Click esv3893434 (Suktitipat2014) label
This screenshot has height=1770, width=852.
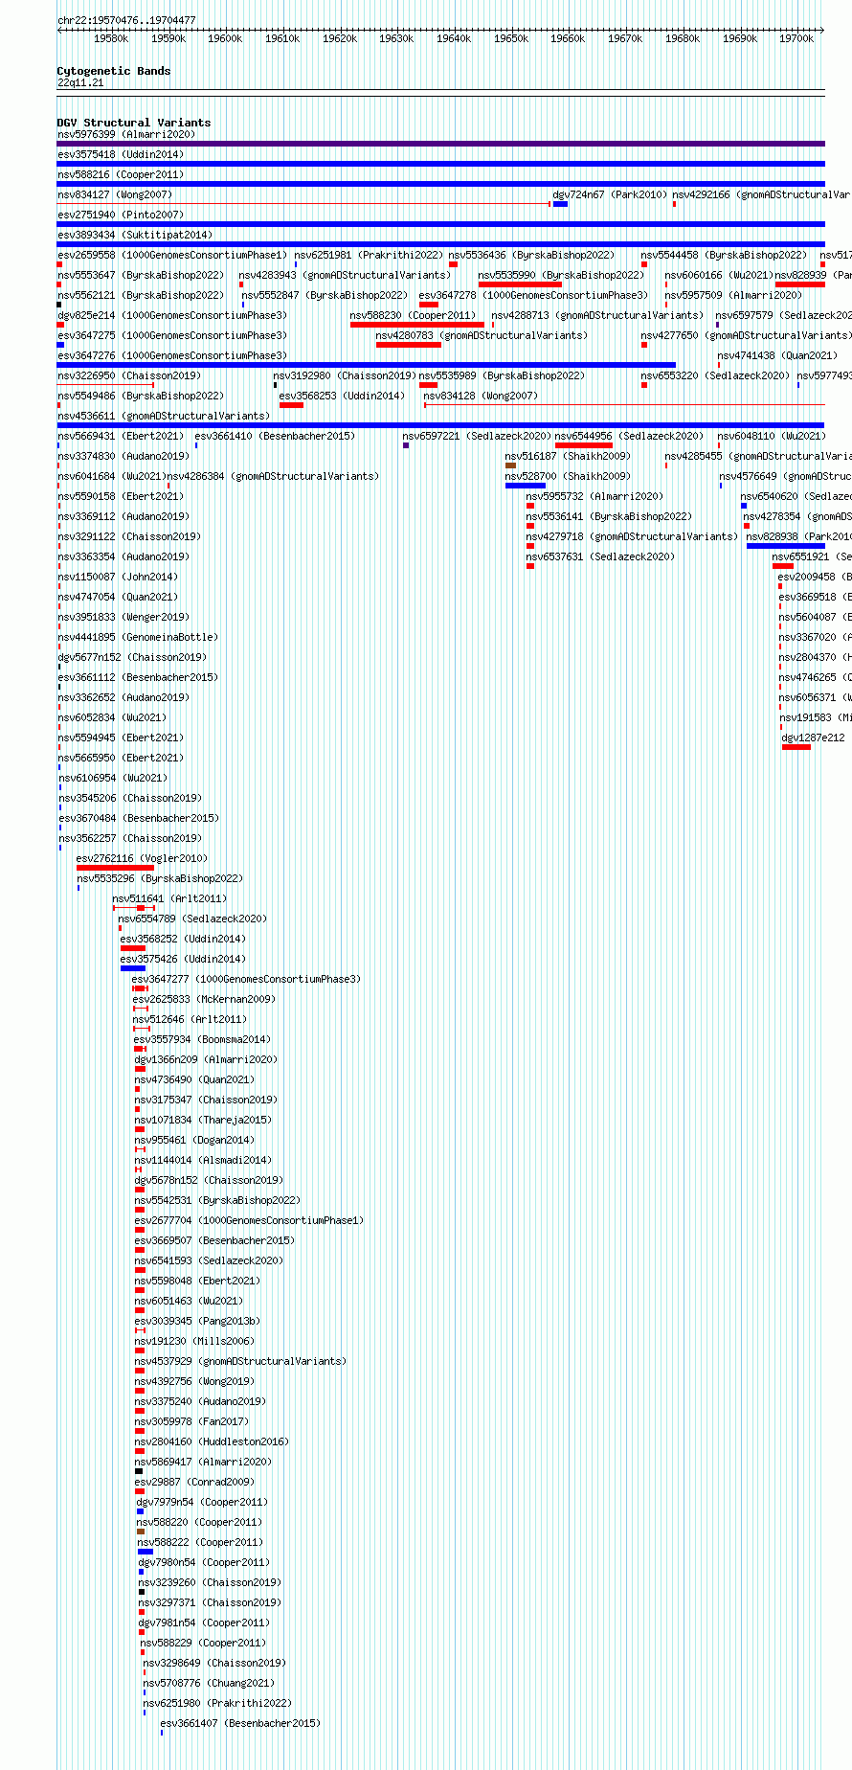(135, 235)
